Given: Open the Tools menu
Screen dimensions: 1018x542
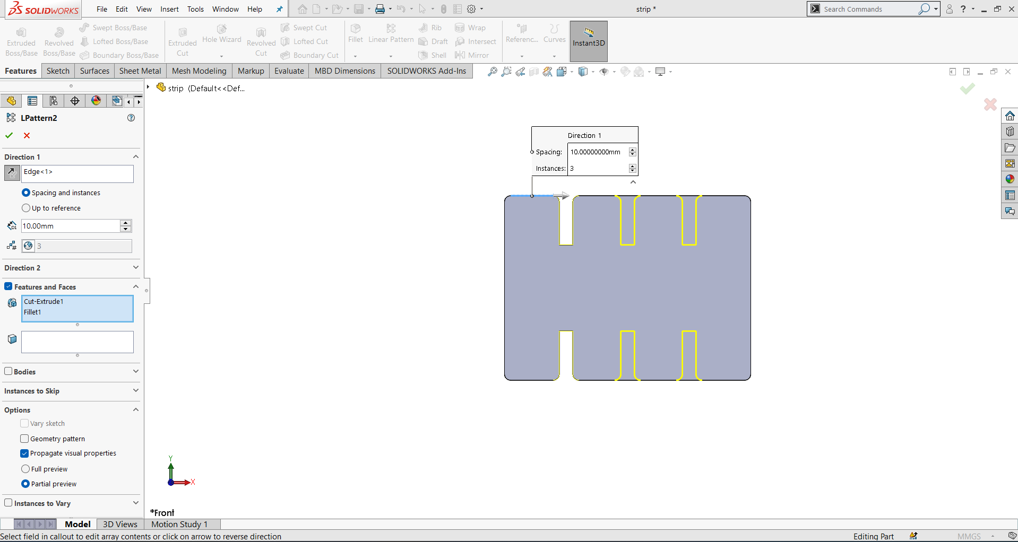Looking at the screenshot, I should point(195,9).
